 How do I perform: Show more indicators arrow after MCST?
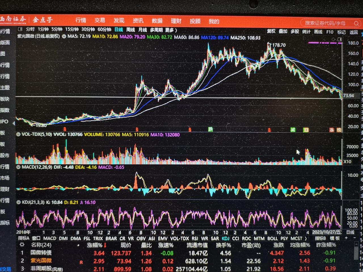pyautogui.click(x=305, y=238)
